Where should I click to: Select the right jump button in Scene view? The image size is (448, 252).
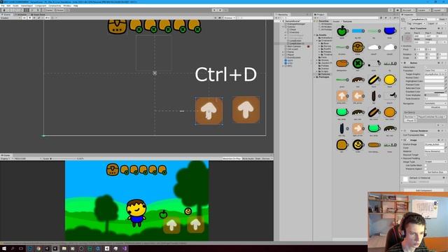point(246,110)
